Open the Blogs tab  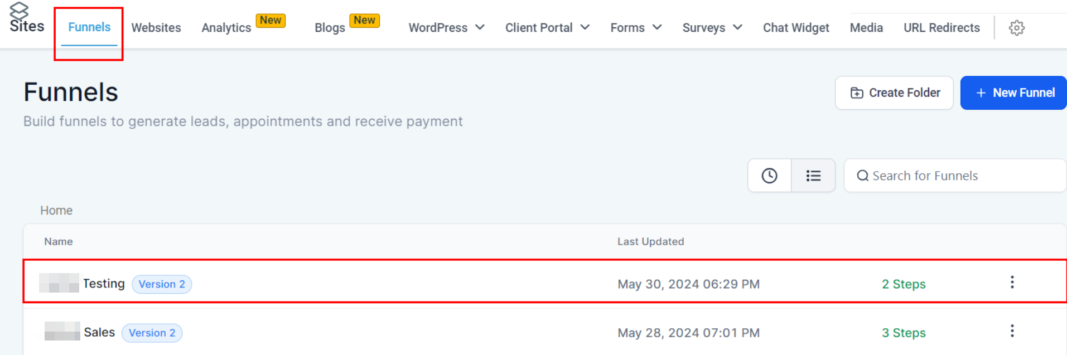pos(330,28)
